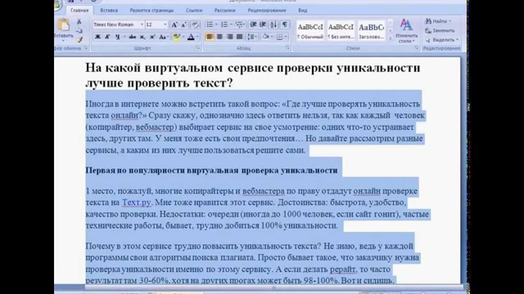This screenshot has width=524, height=294.
Task: Click the Shrink Font button
Action: 184,24
